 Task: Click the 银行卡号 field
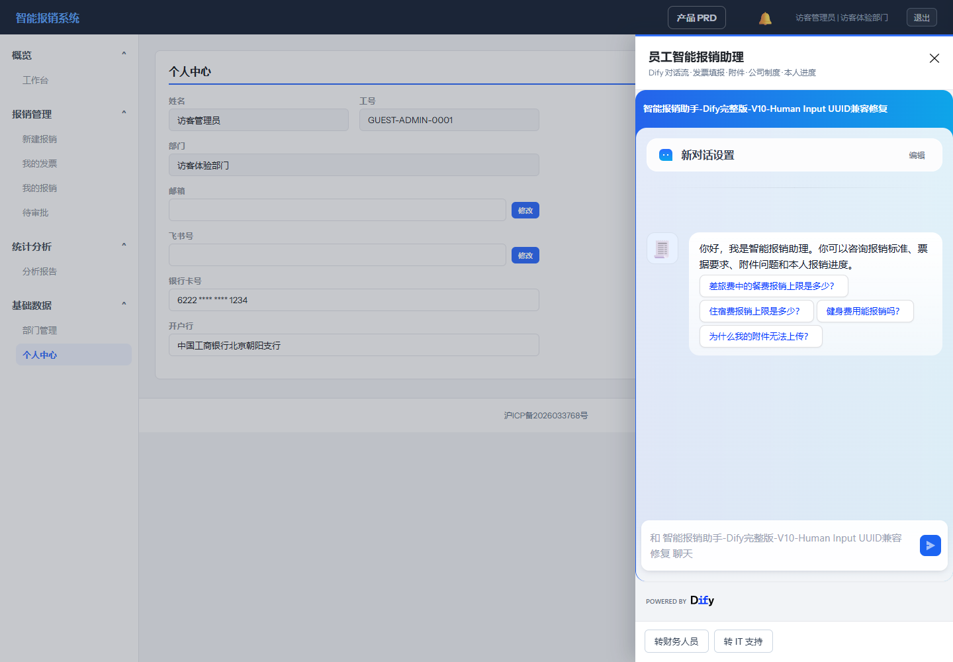point(354,300)
